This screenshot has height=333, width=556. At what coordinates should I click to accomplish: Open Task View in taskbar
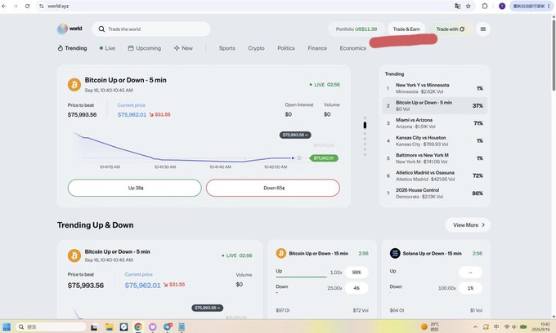(94, 327)
